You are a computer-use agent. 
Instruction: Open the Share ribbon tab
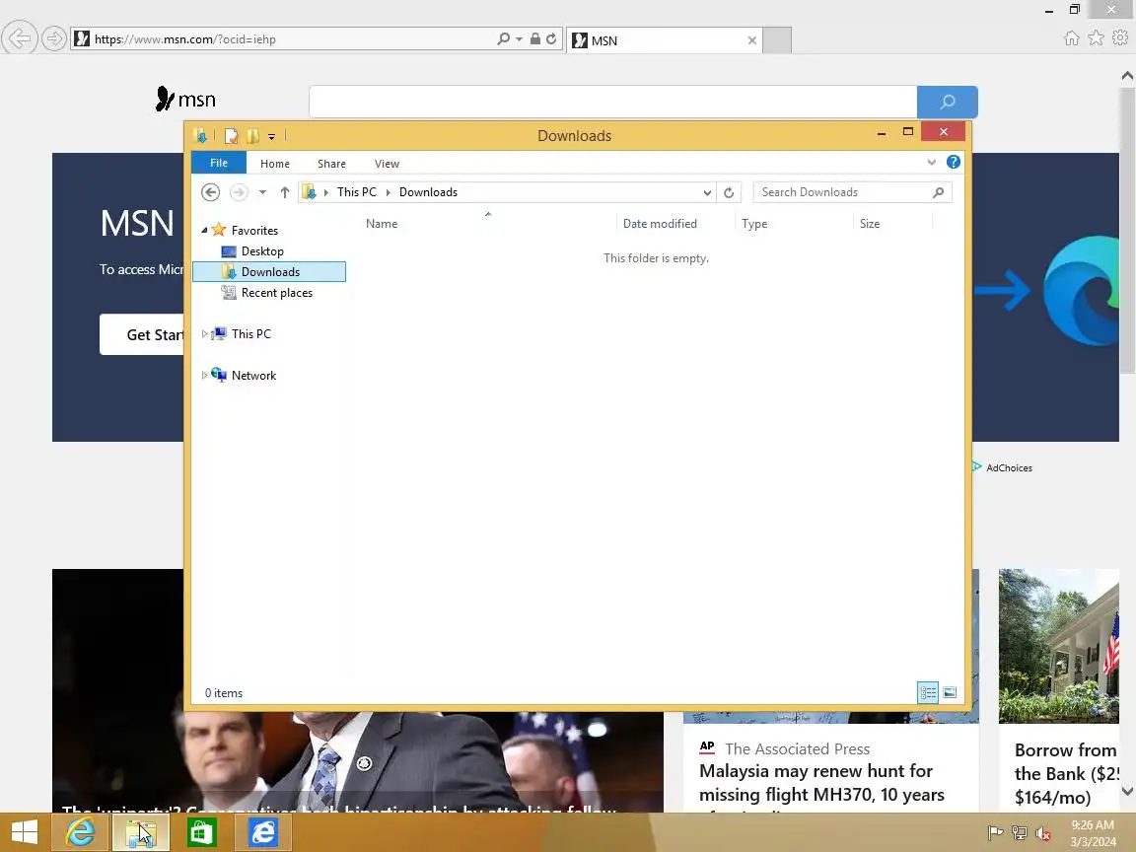pyautogui.click(x=331, y=164)
